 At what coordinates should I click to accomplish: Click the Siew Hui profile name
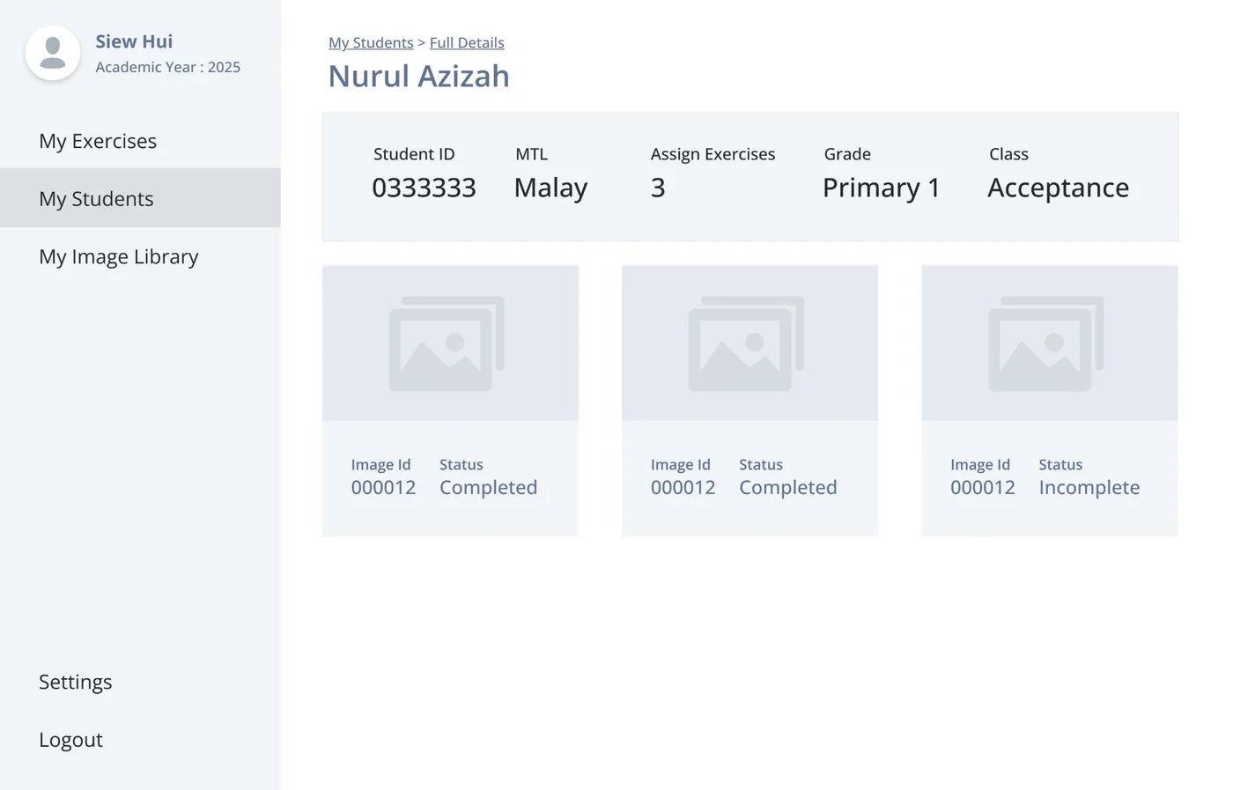click(x=134, y=41)
